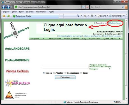
Task: Open the FAQ page
Action: pos(84,39)
